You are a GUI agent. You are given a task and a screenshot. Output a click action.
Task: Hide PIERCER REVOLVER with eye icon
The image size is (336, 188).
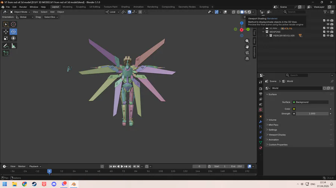coord(328,36)
